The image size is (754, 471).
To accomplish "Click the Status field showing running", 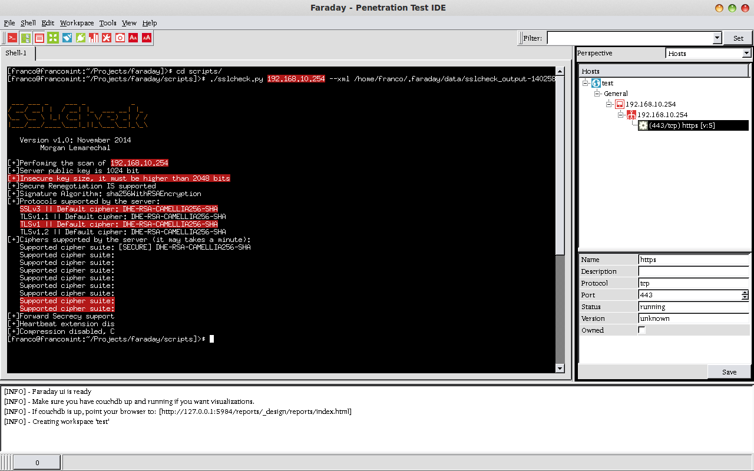I will 694,307.
